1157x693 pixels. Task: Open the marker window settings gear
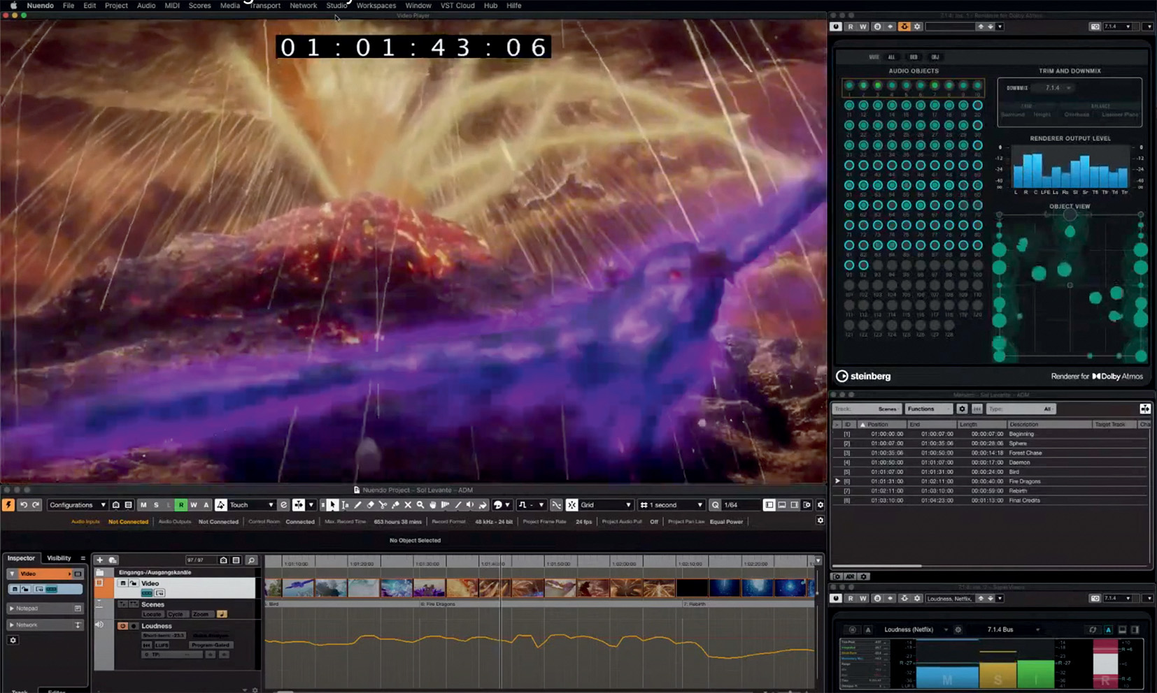(x=962, y=409)
